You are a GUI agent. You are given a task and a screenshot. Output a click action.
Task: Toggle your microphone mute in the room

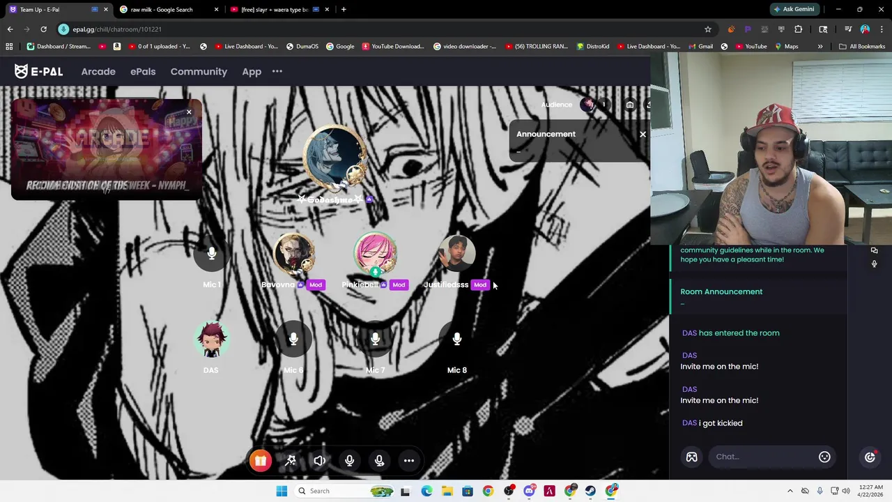tap(350, 460)
